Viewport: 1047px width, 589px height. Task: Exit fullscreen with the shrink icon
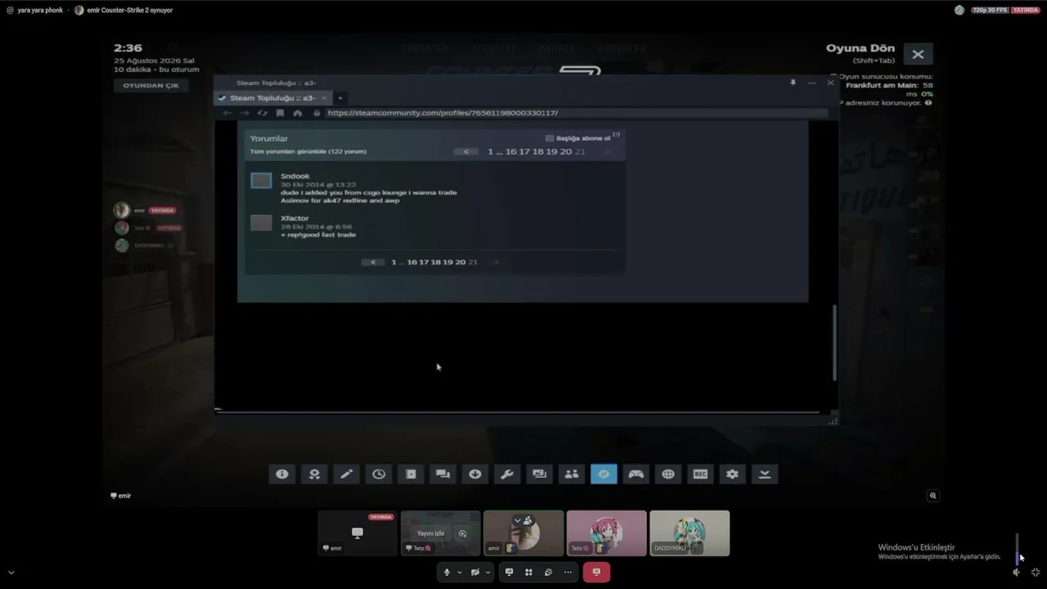(1035, 573)
